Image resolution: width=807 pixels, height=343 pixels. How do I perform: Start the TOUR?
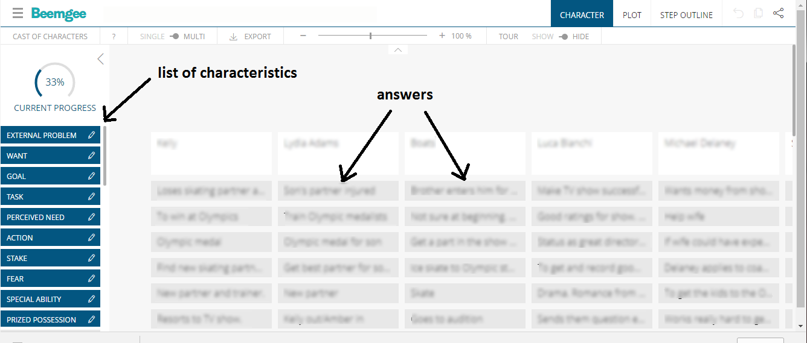point(509,36)
